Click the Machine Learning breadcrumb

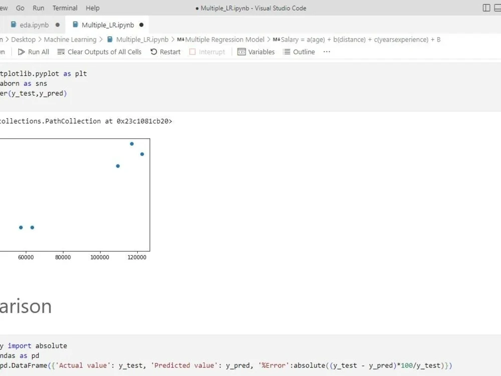click(x=70, y=40)
